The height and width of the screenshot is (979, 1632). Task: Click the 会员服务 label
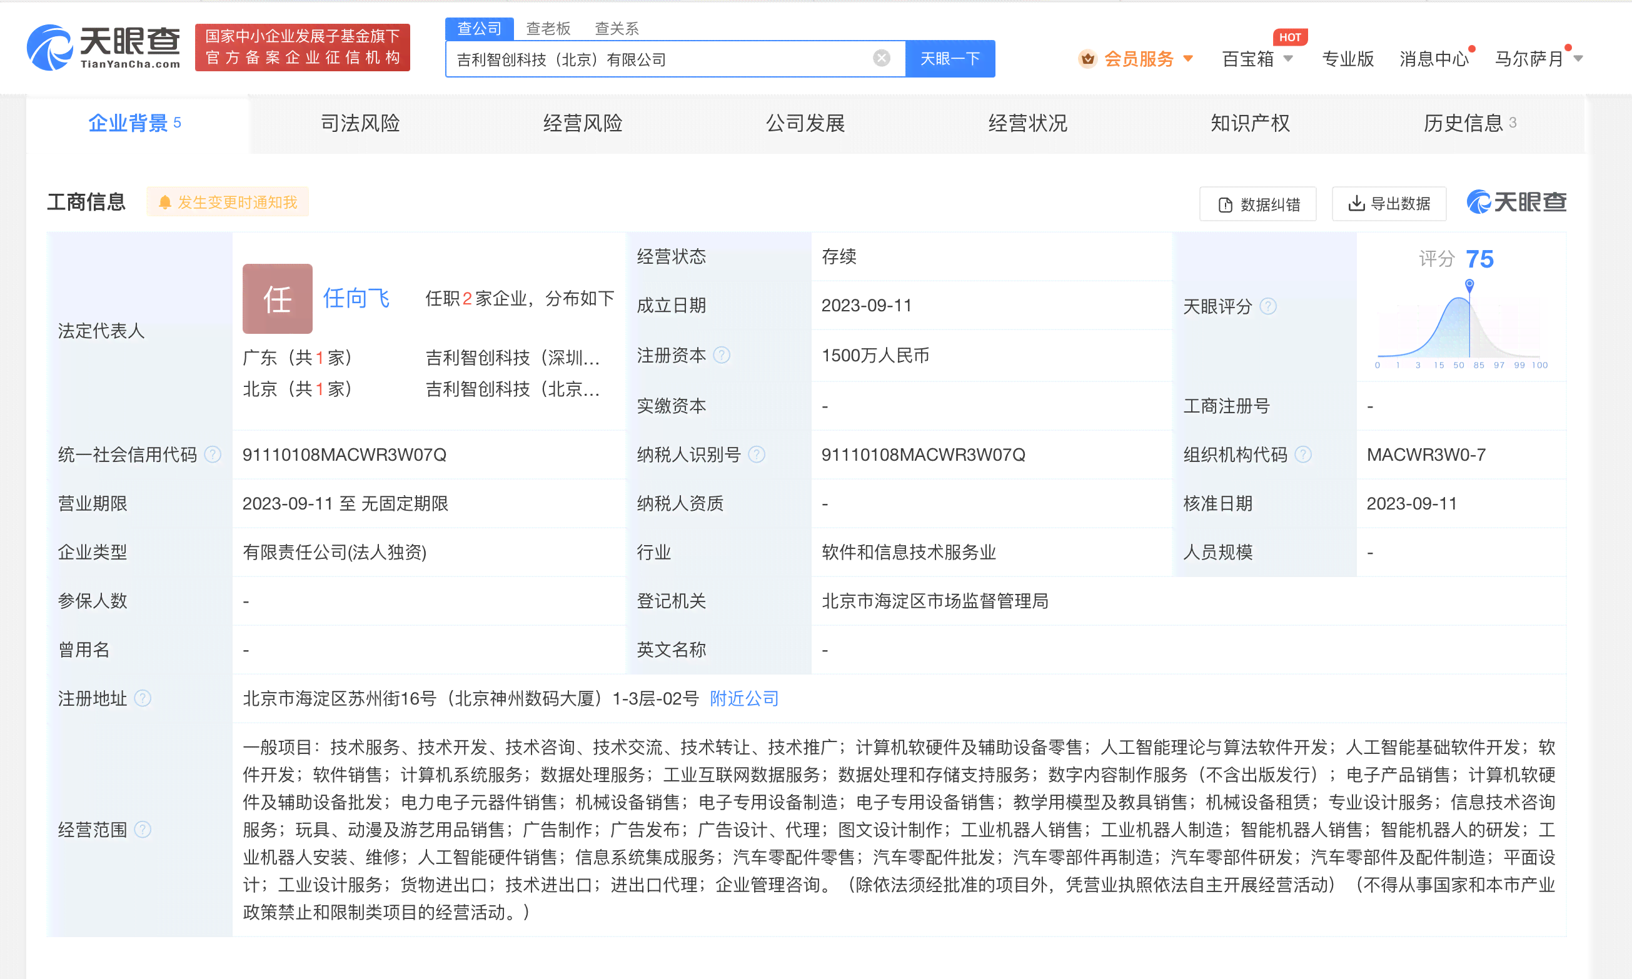tap(1139, 59)
